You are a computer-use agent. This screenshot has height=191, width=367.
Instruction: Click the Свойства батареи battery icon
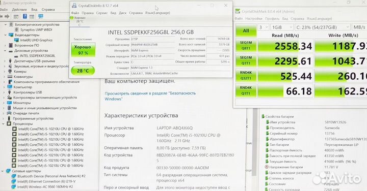point(263,116)
